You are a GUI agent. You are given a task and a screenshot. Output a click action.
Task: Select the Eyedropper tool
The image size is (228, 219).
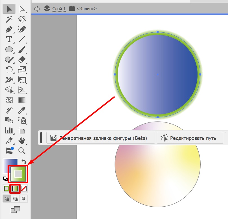pyautogui.click(x=22, y=110)
